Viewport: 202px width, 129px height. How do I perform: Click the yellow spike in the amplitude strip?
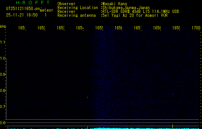coord(173,126)
